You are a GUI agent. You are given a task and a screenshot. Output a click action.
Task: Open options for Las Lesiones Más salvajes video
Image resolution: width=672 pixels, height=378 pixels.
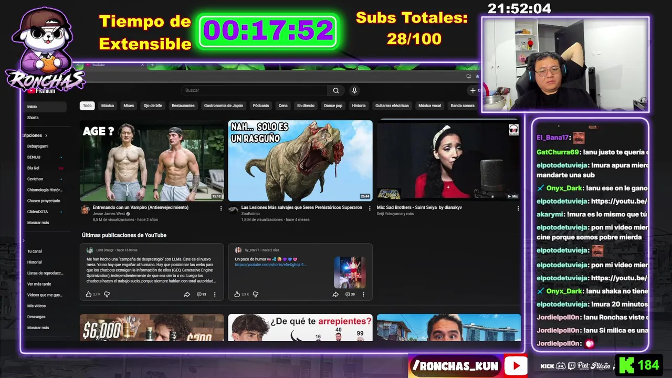(x=370, y=208)
